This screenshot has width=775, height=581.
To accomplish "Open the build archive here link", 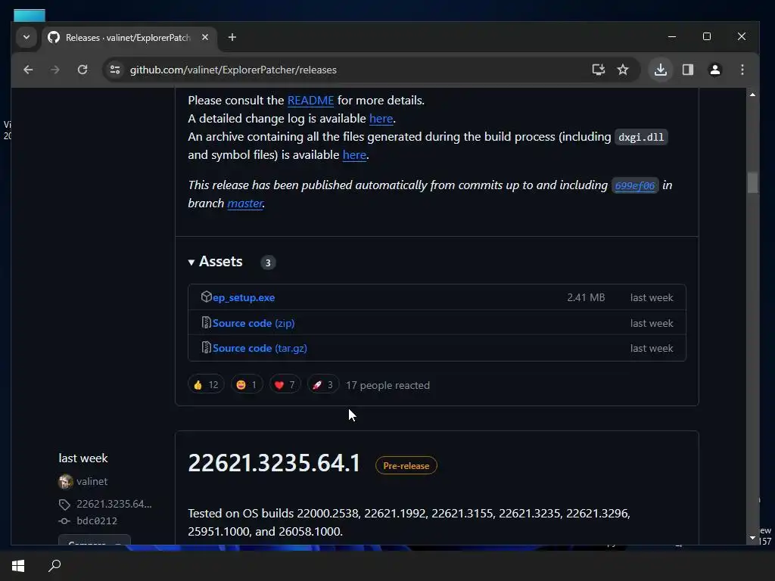I will [x=354, y=154].
